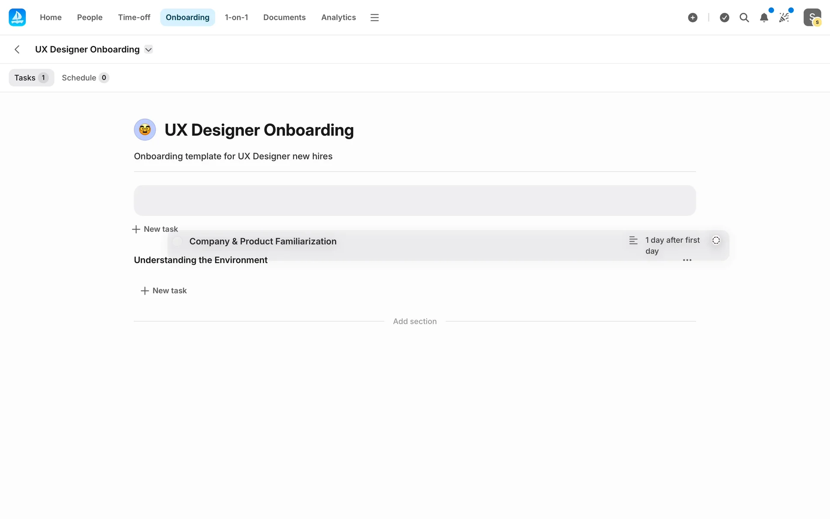Open the checkmark tasks icon in the header
Image resolution: width=830 pixels, height=519 pixels.
click(x=725, y=17)
